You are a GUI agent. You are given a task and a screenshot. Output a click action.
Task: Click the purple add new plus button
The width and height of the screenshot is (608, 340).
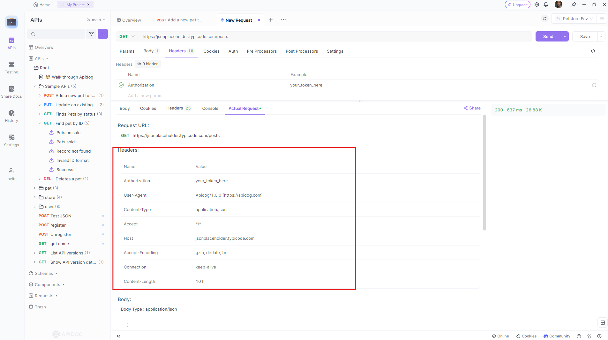coord(103,34)
